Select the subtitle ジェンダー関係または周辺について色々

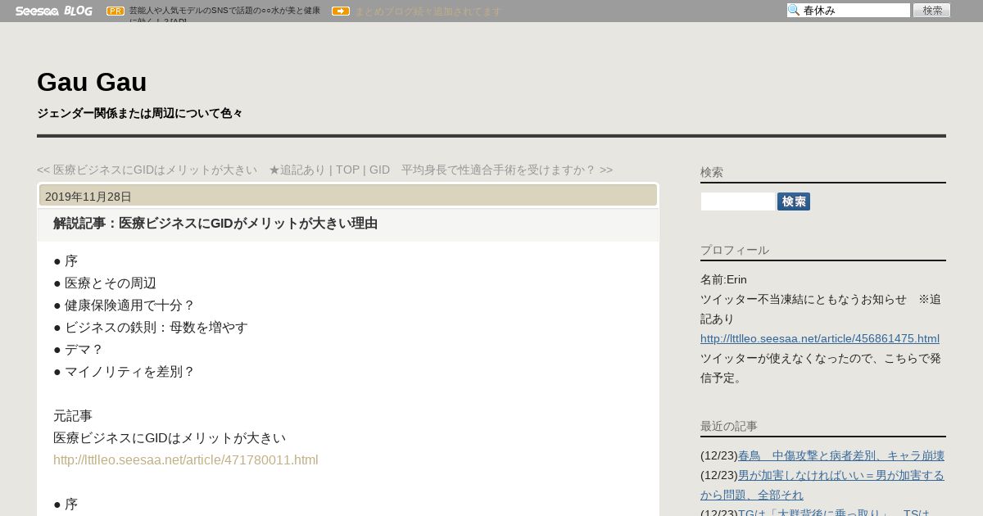tap(140, 113)
